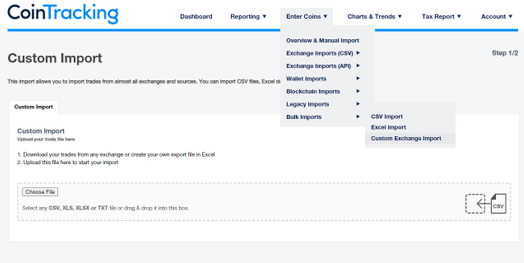
Task: Open the Dashboard page
Action: [x=196, y=16]
